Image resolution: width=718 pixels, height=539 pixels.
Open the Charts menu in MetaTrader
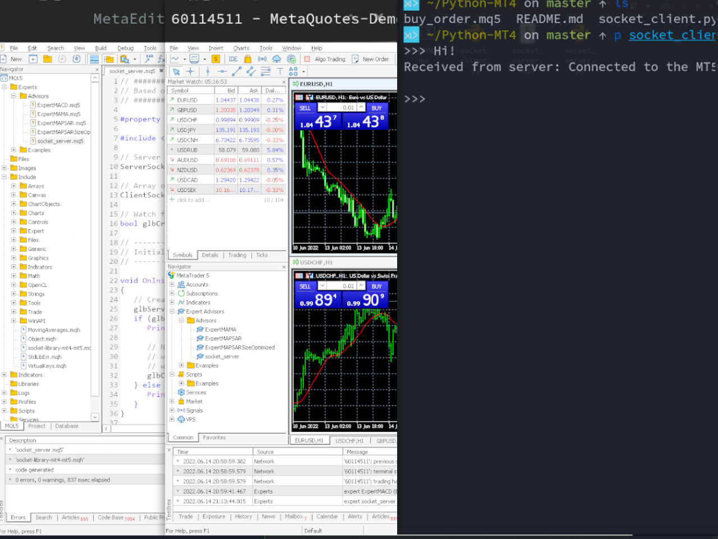(x=241, y=48)
